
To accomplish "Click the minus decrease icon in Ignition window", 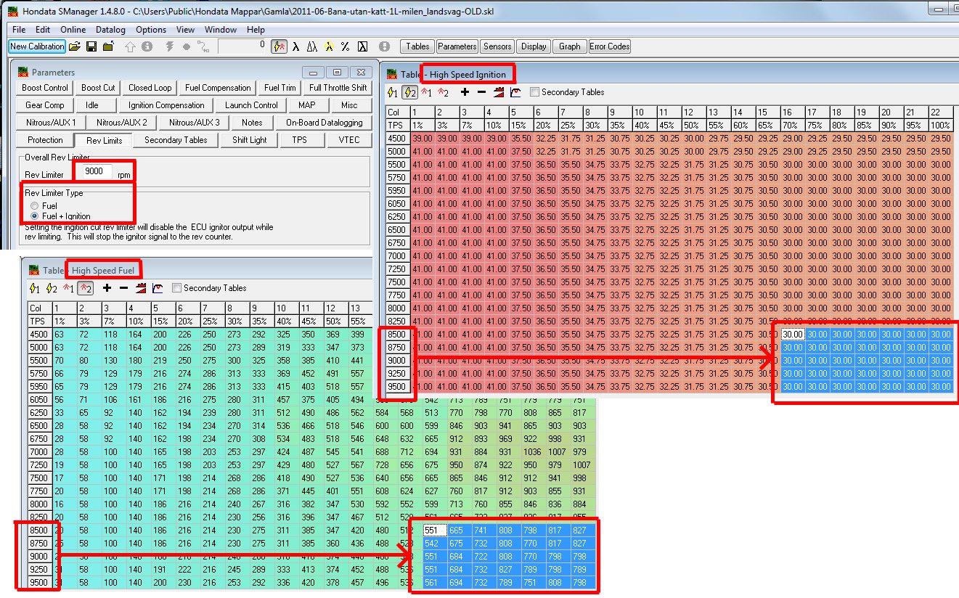I will pyautogui.click(x=481, y=92).
